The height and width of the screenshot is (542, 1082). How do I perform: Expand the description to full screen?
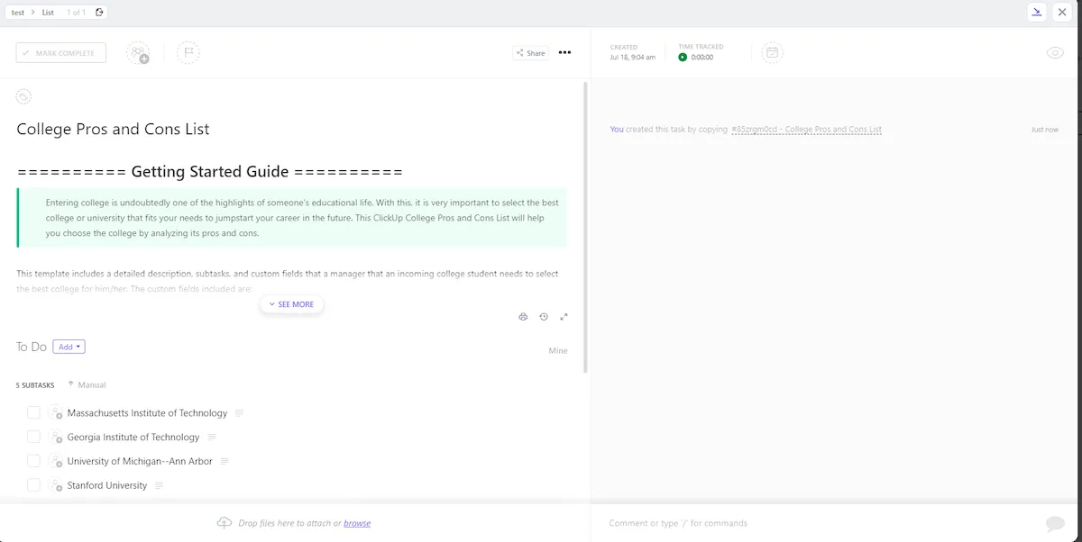point(564,317)
